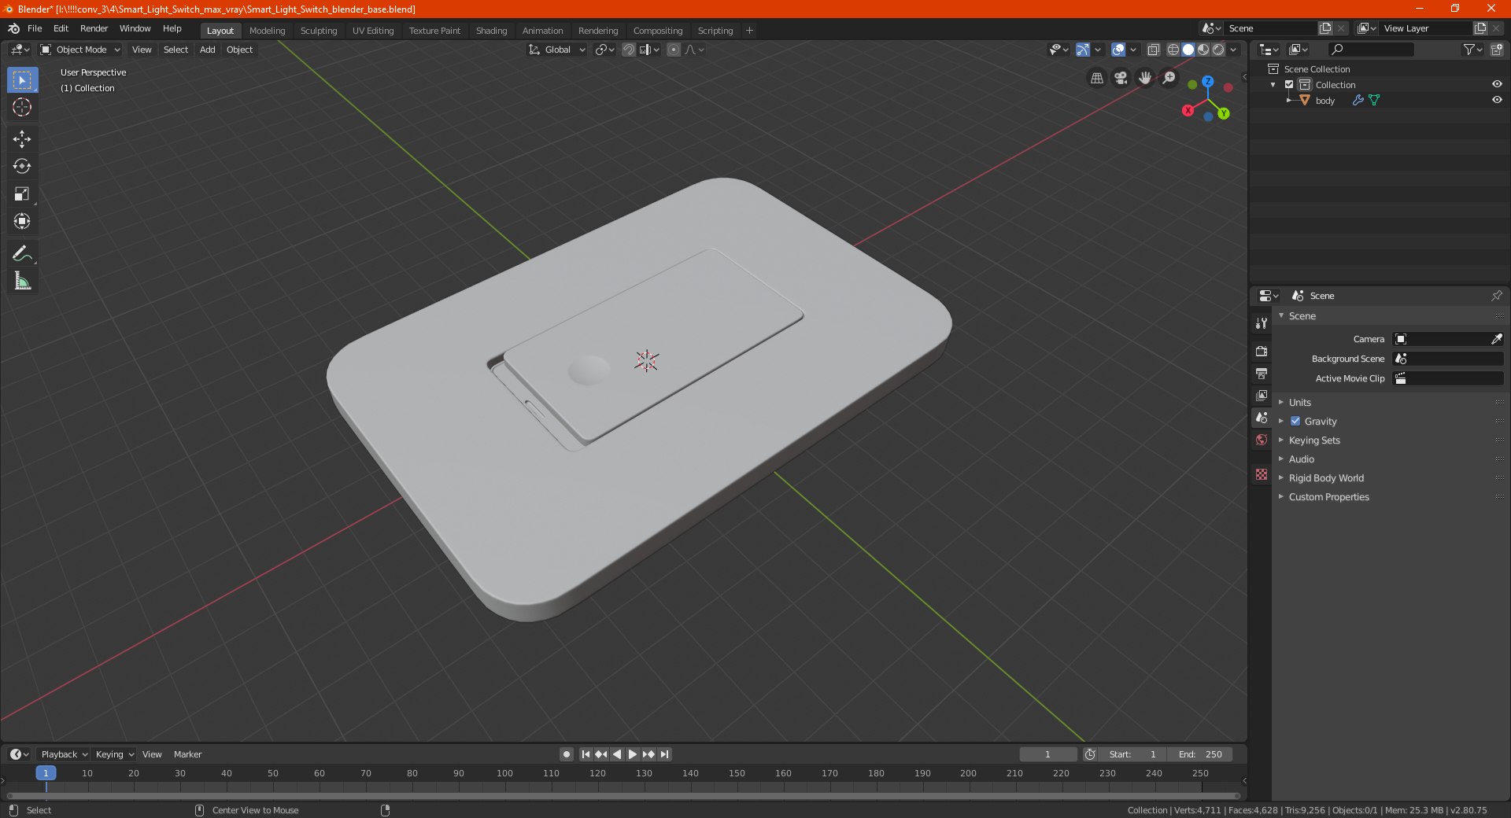Activate the Cursor tool
This screenshot has height=818, width=1511.
pos(22,107)
